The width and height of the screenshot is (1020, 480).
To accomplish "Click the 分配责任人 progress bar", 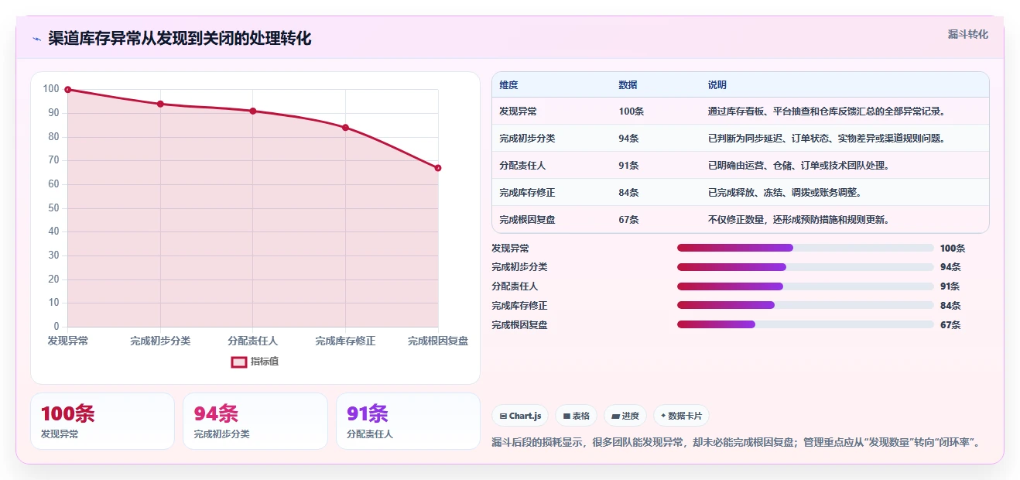I will (x=806, y=286).
